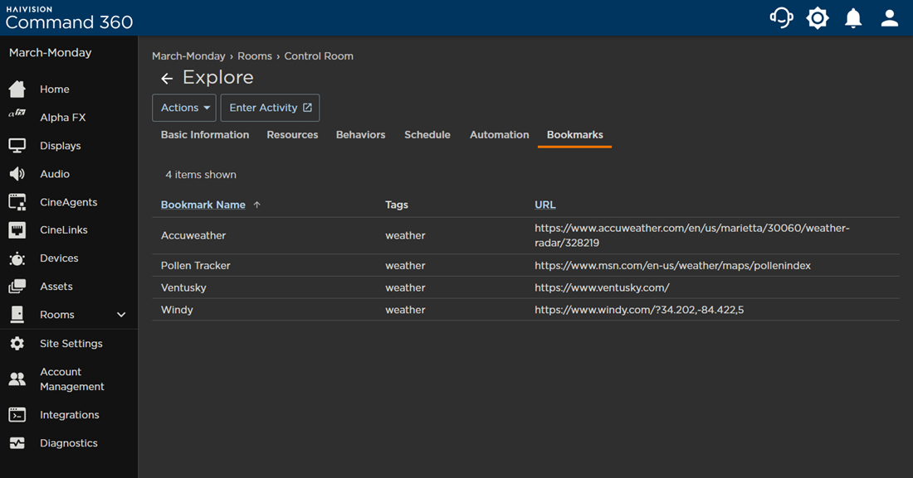Click the March-Monday site name in the sidebar
The image size is (913, 478).
point(50,52)
